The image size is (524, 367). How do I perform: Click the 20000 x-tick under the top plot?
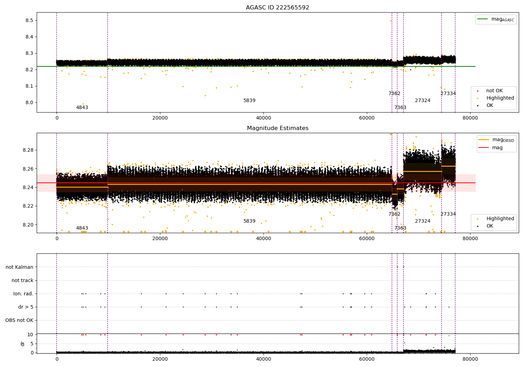(x=160, y=118)
